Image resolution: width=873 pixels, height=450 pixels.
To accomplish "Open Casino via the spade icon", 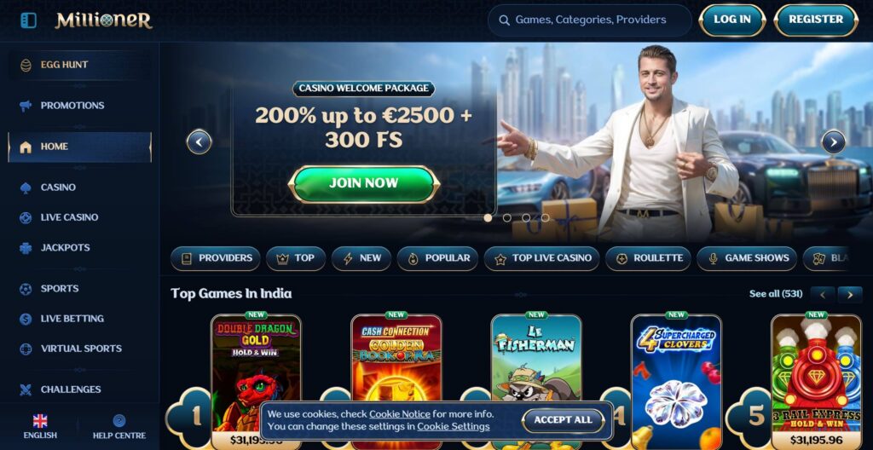I will 26,187.
